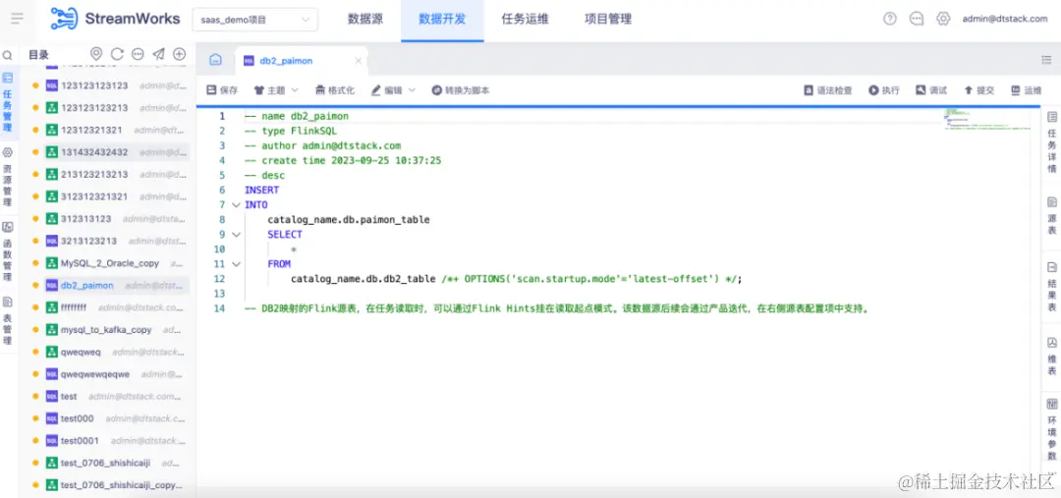Open the help question-mark icon
Screen dimensions: 1061x498
[x=890, y=19]
